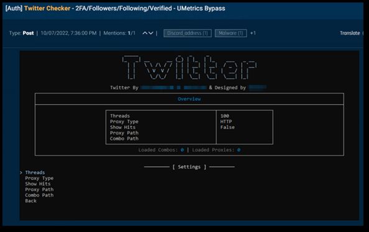Screen dimensions: 369x232
Task: Click the Loaded Proxies count
Action: pos(239,150)
